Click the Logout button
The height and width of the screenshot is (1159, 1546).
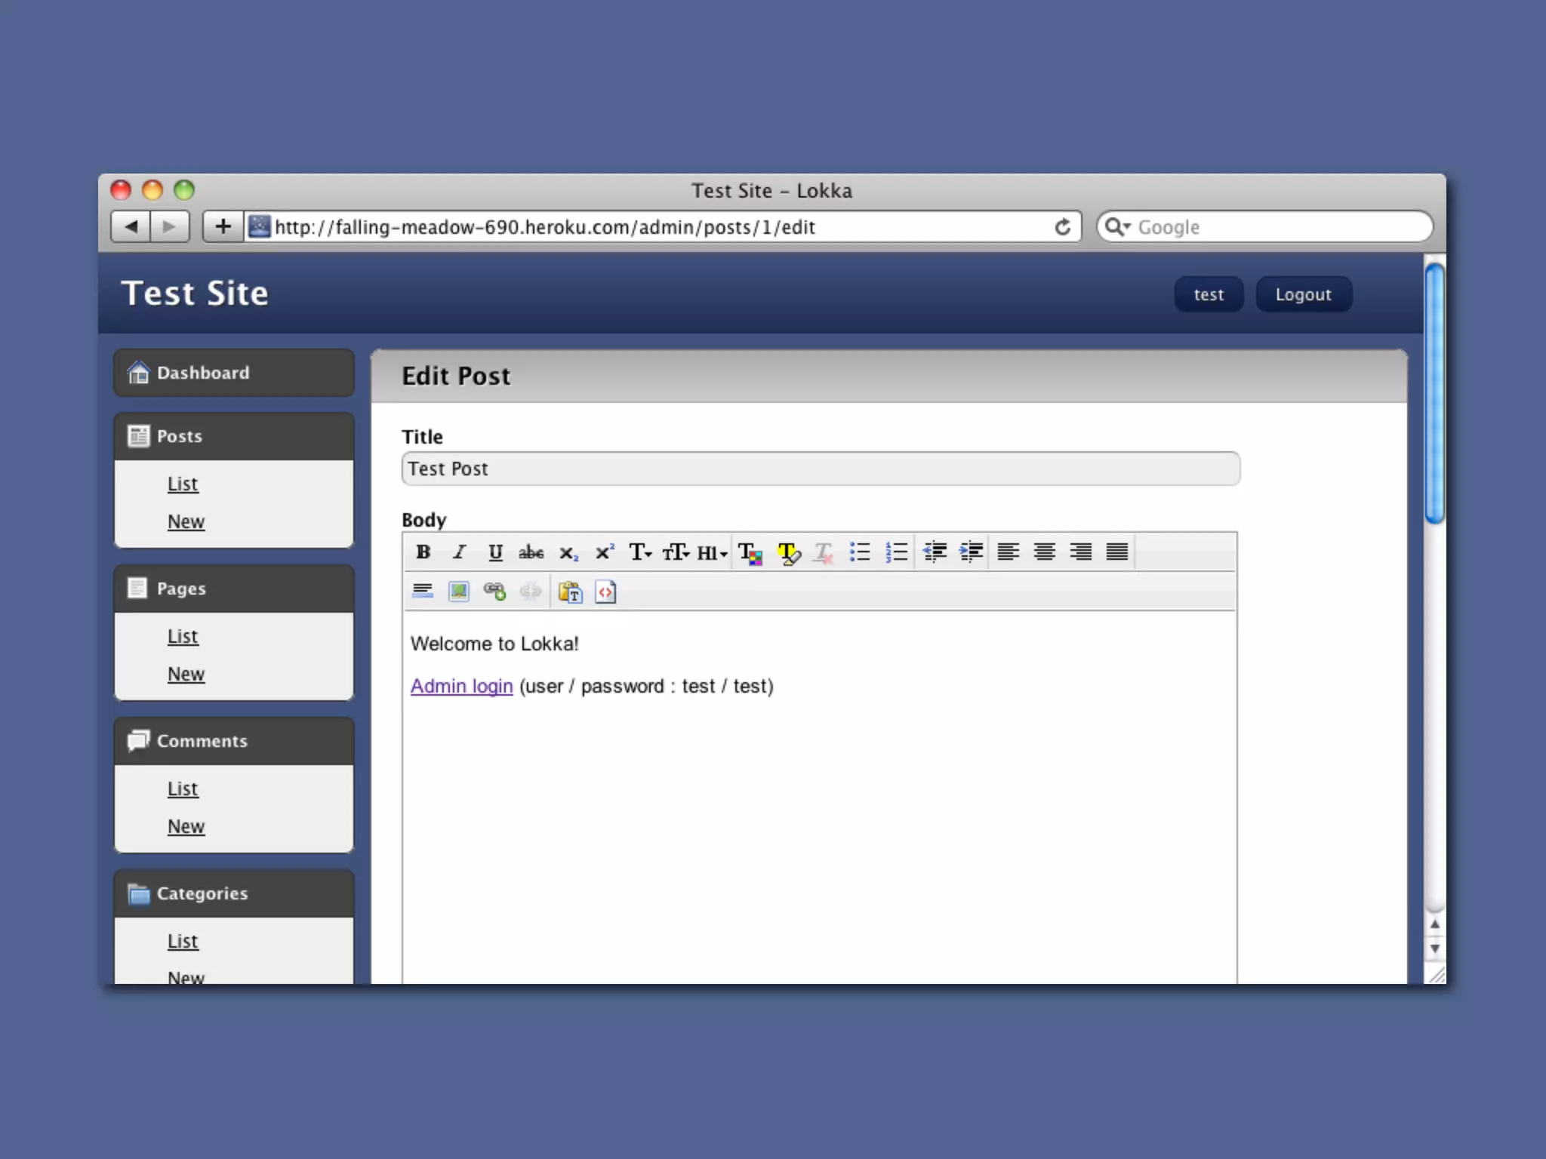click(x=1303, y=294)
